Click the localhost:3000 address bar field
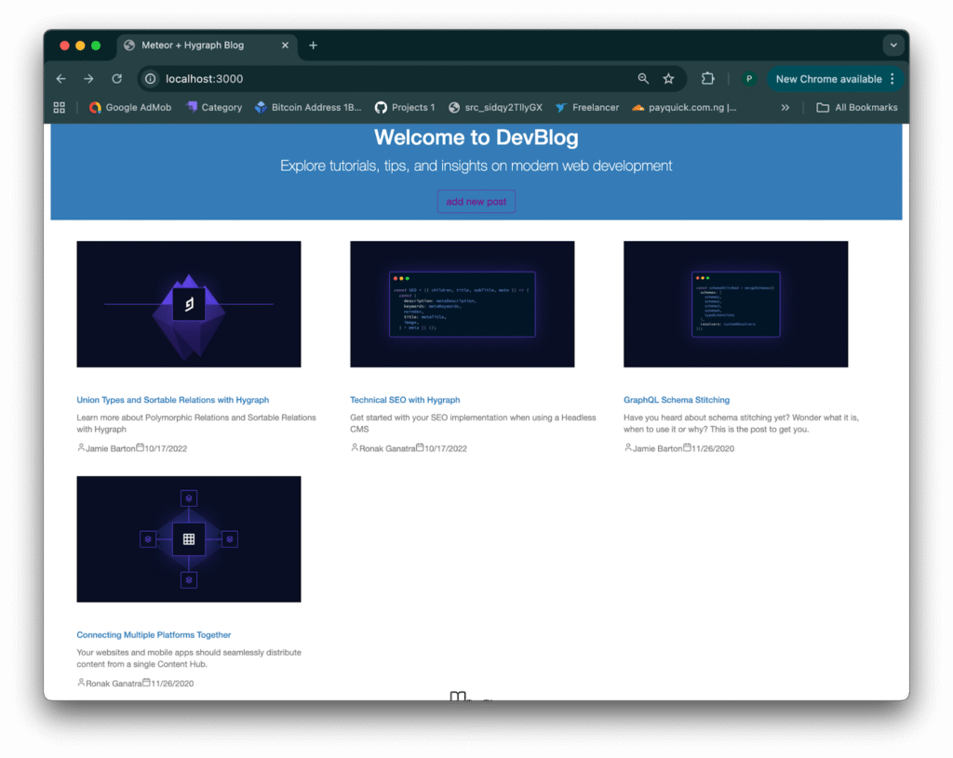Image resolution: width=953 pixels, height=758 pixels. pyautogui.click(x=372, y=79)
